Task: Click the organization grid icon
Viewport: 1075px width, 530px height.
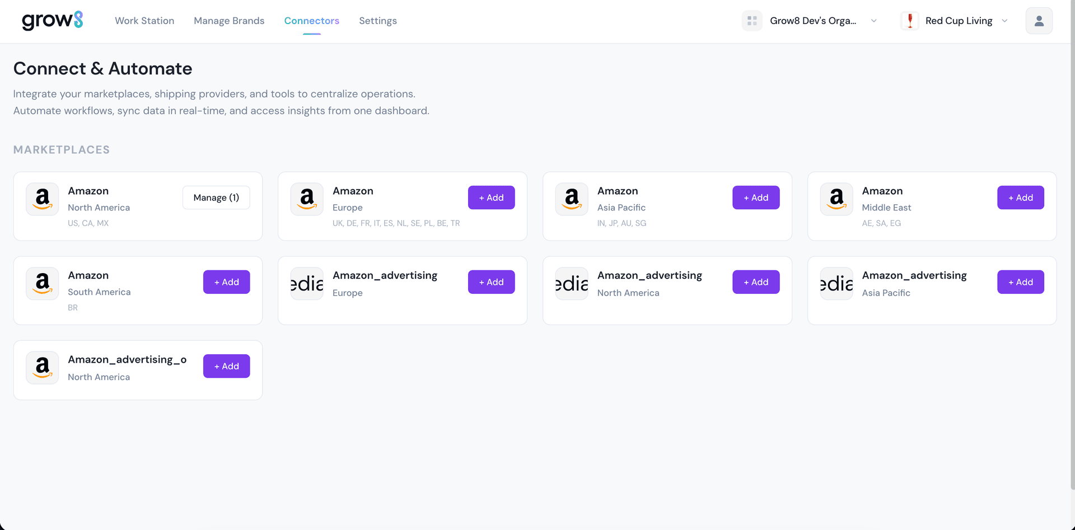Action: [752, 21]
